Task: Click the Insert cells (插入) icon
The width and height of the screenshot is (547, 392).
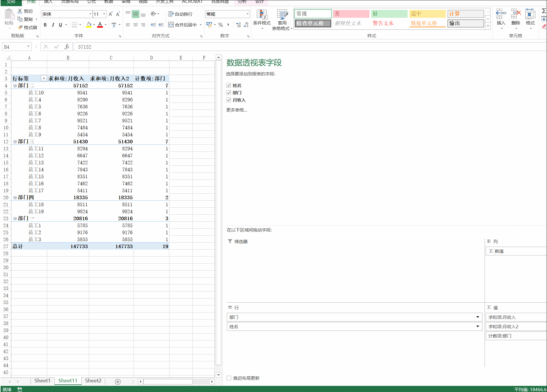Action: (501, 14)
